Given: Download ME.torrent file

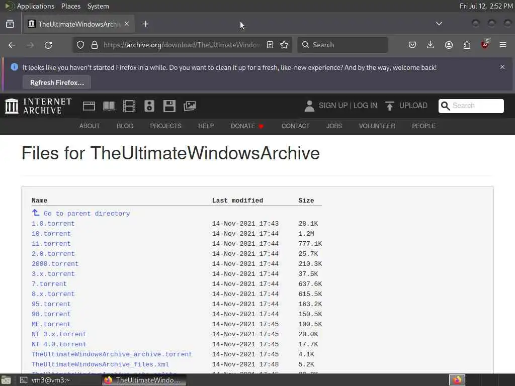Looking at the screenshot, I should coord(51,324).
